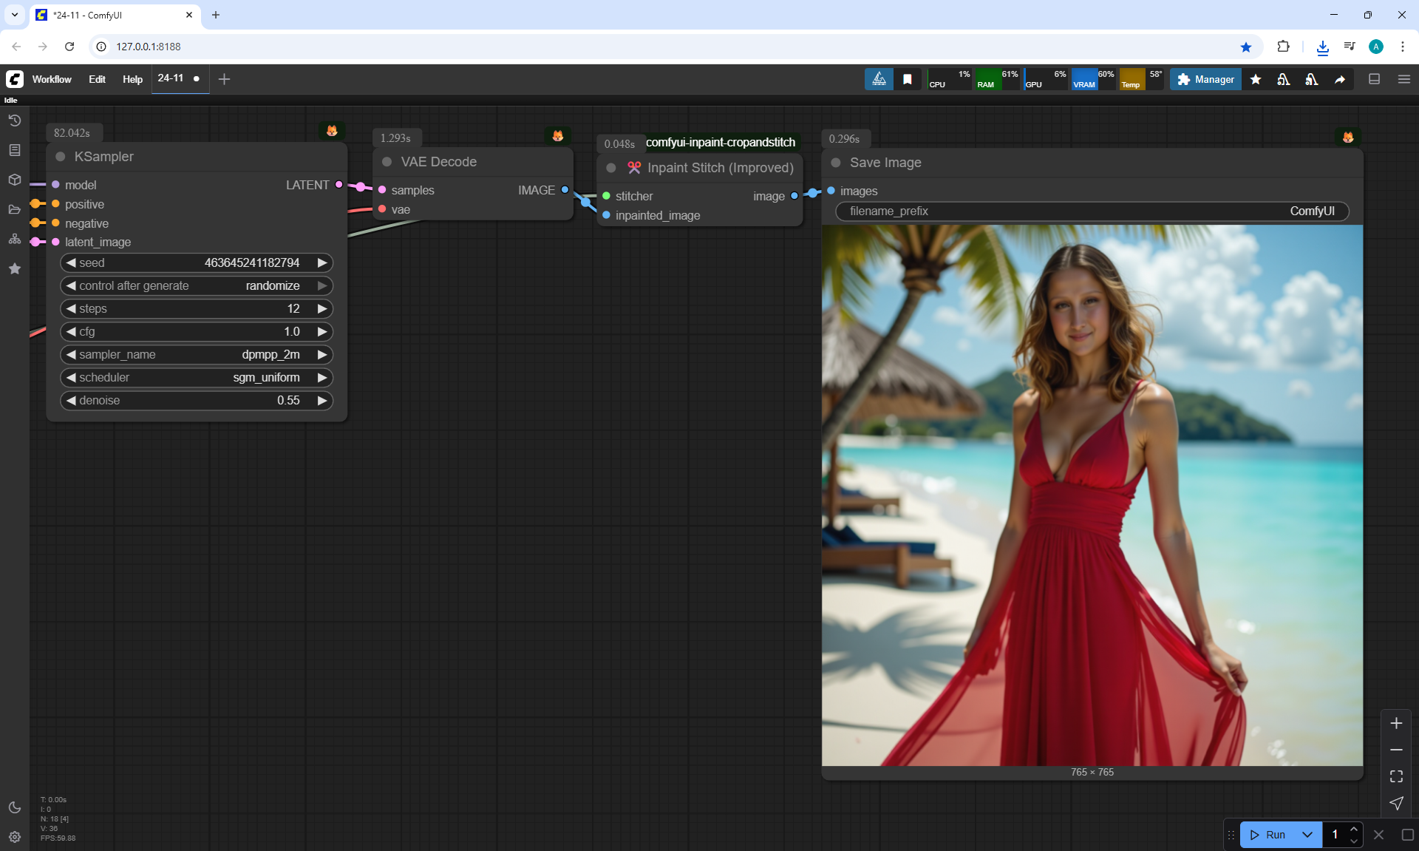The image size is (1419, 851).
Task: Open the queue history sidebar icon
Action: click(x=15, y=121)
